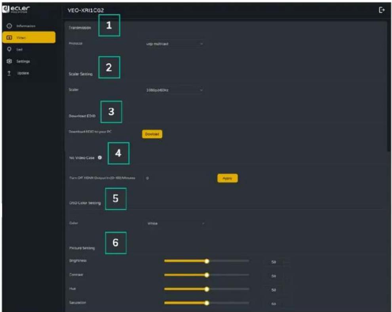Click the page vertical scrollbar

pos(389,85)
